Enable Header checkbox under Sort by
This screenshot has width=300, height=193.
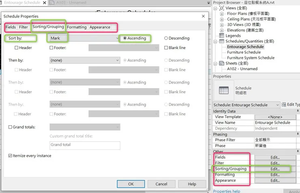17,47
